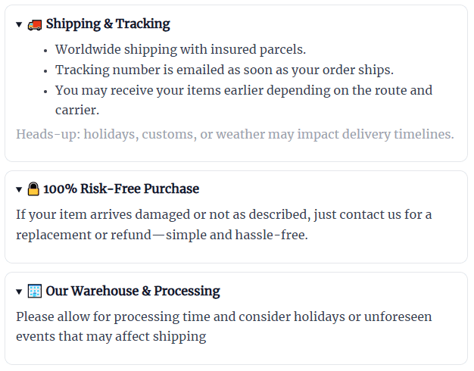Viewport: 474px width, 371px height.
Task: Click the delivery truck icon
Action: pyautogui.click(x=35, y=24)
